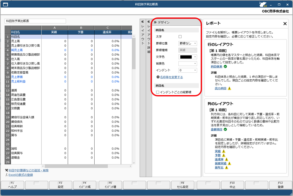Select row 13 運賃 cell
The width and height of the screenshot is (293, 196).
26,90
